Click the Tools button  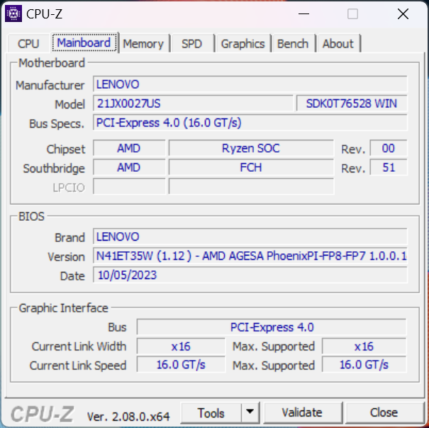coord(211,412)
